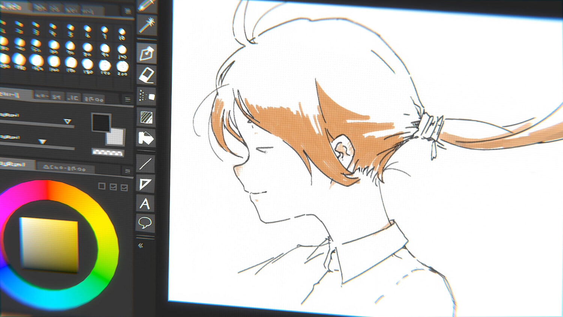Uncheck the middle checkbox above color wheel
Screen dimensions: 563x317
click(x=113, y=187)
